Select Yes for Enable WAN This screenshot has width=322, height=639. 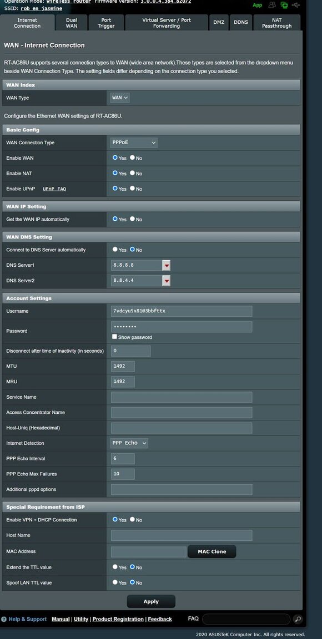[115, 158]
